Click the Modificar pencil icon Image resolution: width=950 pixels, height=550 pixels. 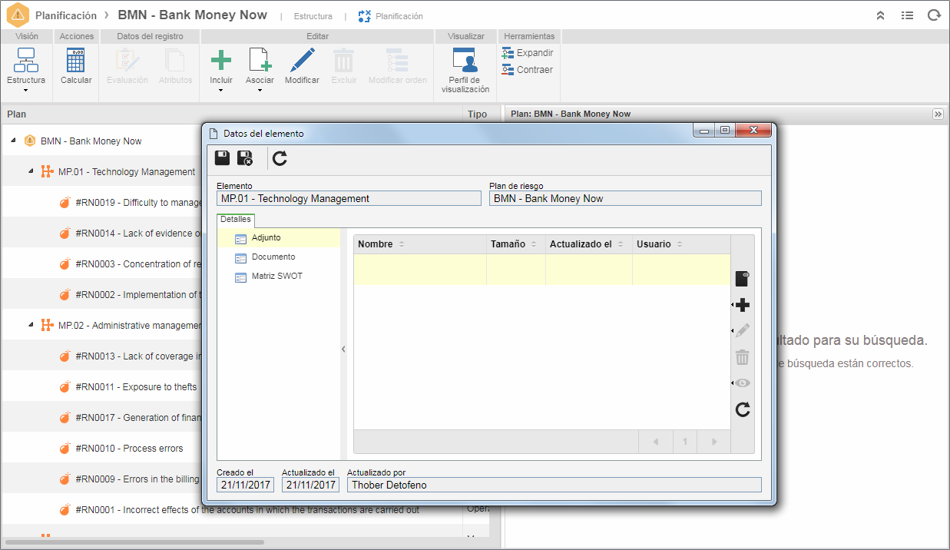point(303,60)
